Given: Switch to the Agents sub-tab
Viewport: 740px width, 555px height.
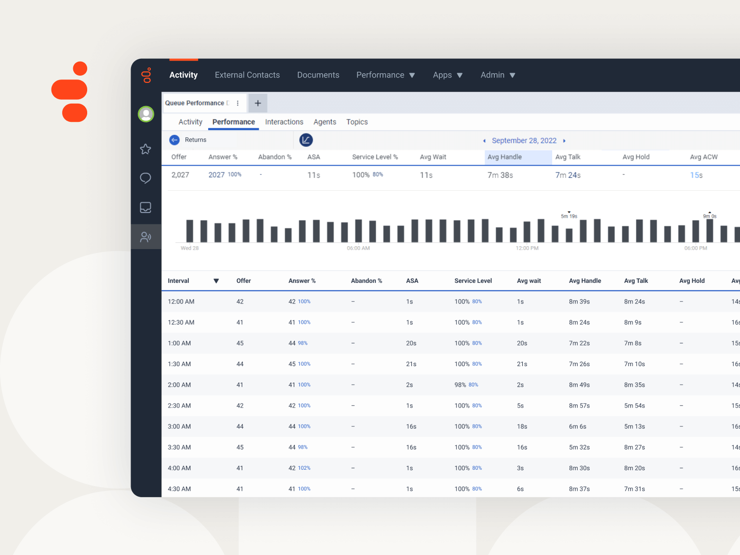Looking at the screenshot, I should pos(325,122).
